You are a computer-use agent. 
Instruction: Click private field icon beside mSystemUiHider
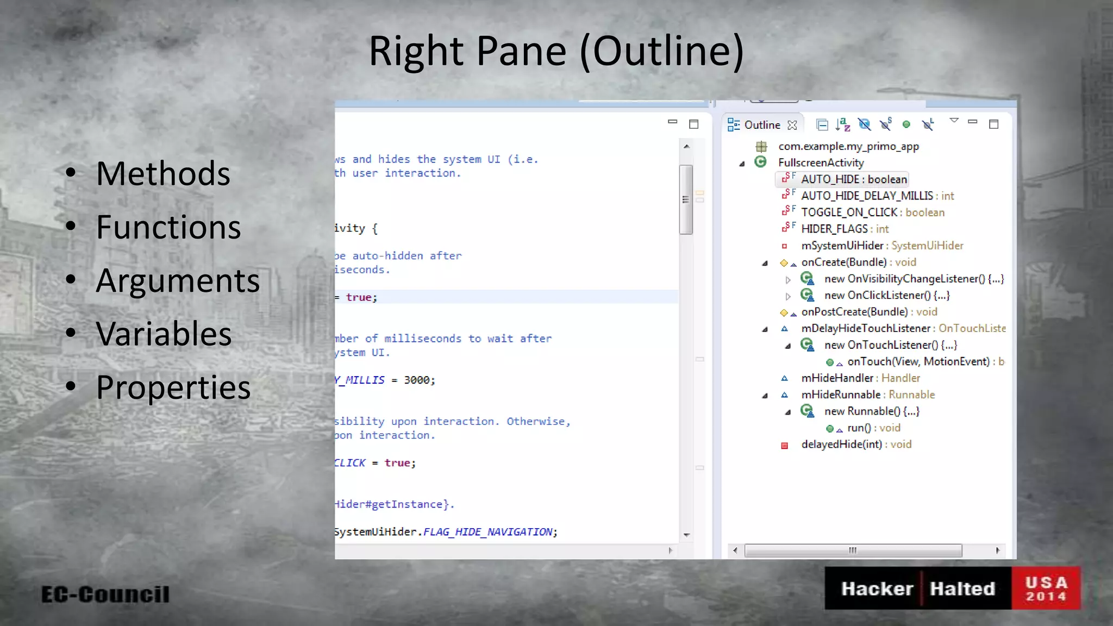point(784,246)
